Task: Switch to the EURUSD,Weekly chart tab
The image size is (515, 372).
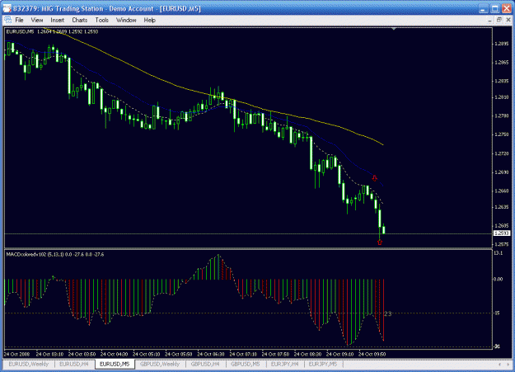Action: [x=29, y=364]
